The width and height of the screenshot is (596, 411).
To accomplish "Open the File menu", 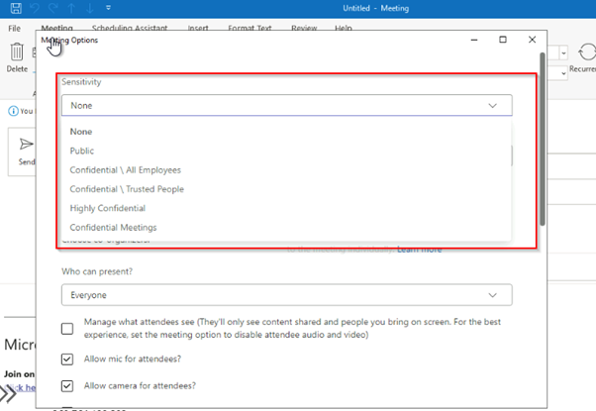I will [15, 29].
